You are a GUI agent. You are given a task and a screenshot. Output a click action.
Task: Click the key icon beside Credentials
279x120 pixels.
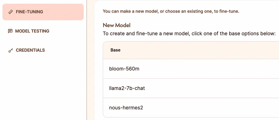pos(10,51)
